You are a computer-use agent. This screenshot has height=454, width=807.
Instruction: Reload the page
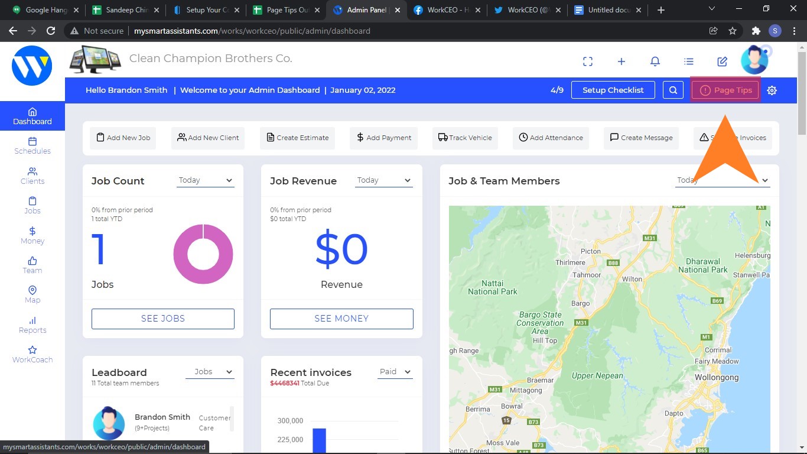[51, 31]
